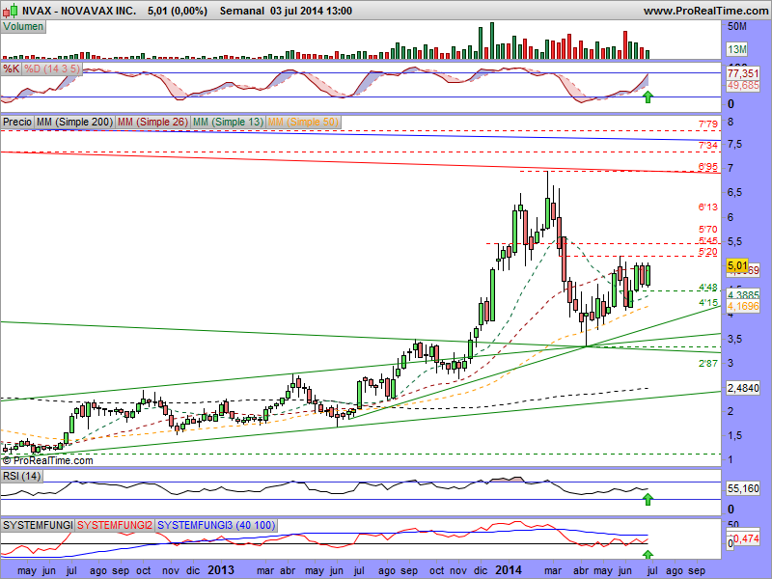This screenshot has width=772, height=579.
Task: Open MM (Simple 26) moving average label
Action: coord(153,122)
